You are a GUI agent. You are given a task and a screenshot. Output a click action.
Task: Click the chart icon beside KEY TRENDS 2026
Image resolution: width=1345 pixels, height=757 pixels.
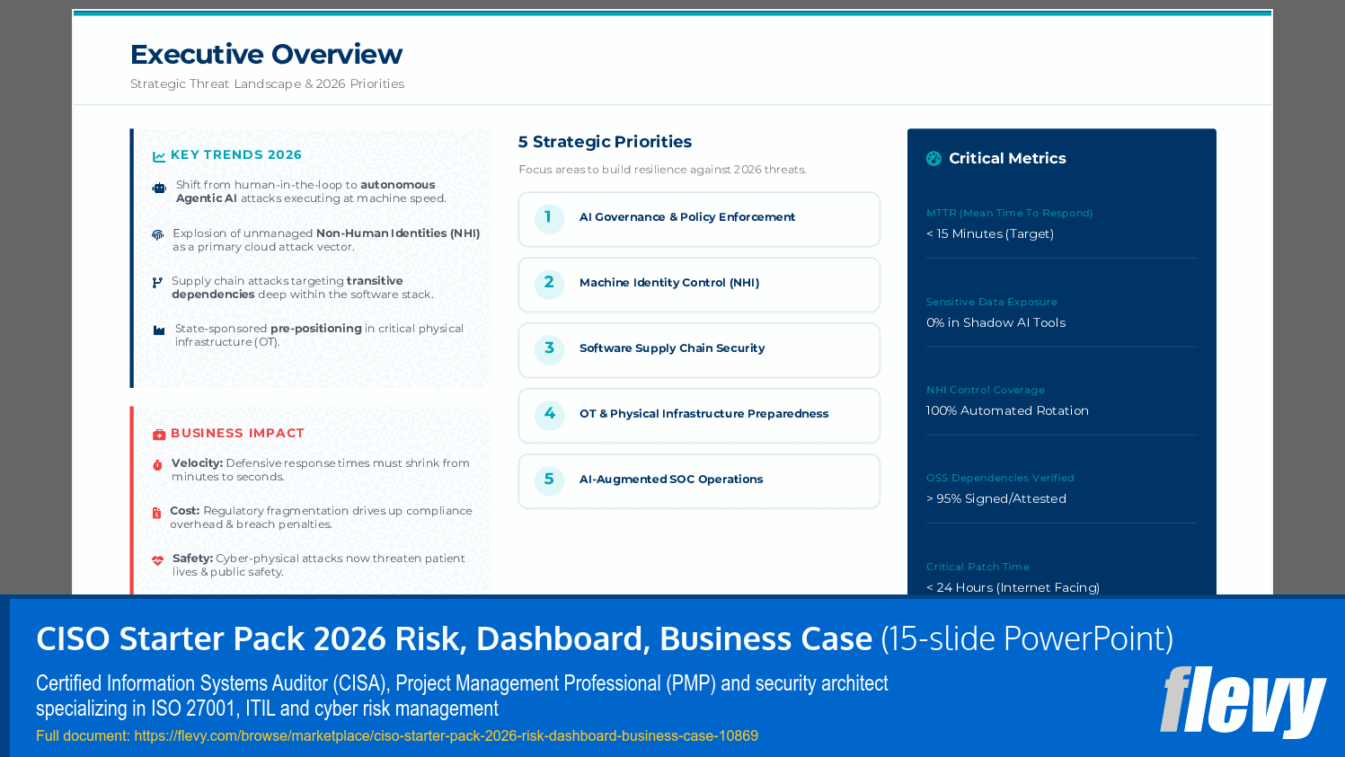click(x=158, y=154)
